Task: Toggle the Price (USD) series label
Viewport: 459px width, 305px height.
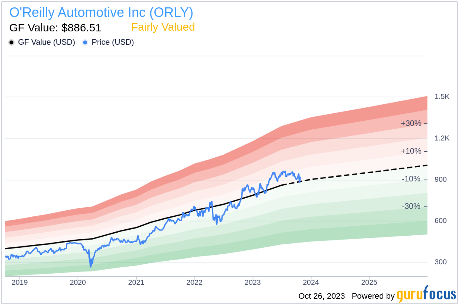Action: (113, 42)
